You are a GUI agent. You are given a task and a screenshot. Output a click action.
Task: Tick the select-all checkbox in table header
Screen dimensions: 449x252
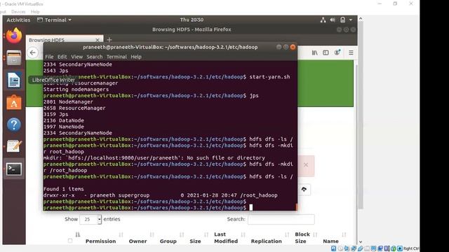pos(70,241)
